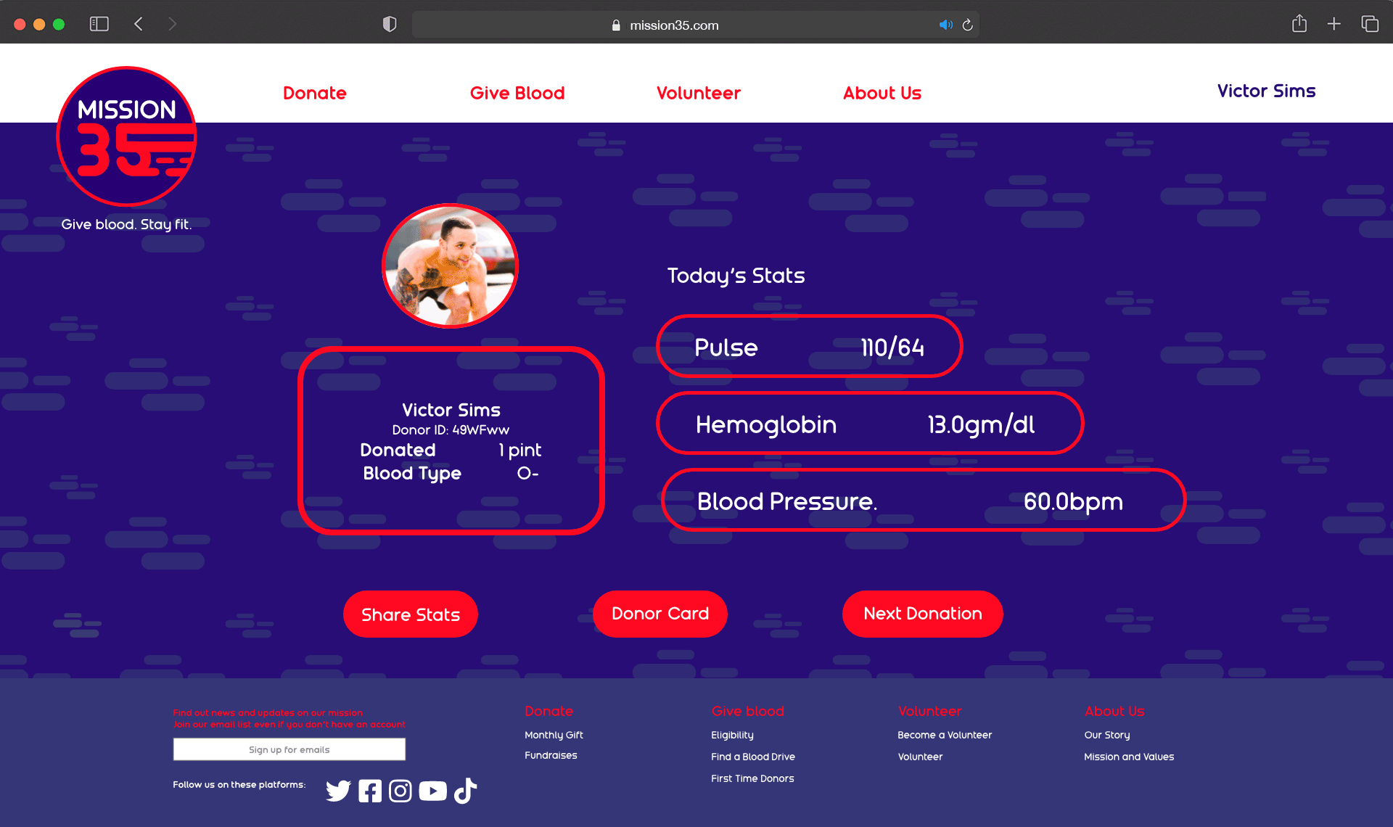Open the Give Blood nav item
Image resolution: width=1393 pixels, height=827 pixels.
517,93
